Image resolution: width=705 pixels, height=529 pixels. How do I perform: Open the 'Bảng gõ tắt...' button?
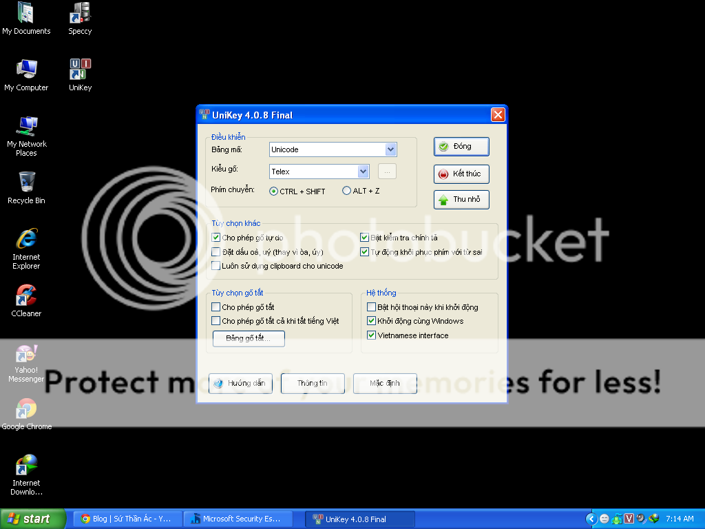click(249, 339)
